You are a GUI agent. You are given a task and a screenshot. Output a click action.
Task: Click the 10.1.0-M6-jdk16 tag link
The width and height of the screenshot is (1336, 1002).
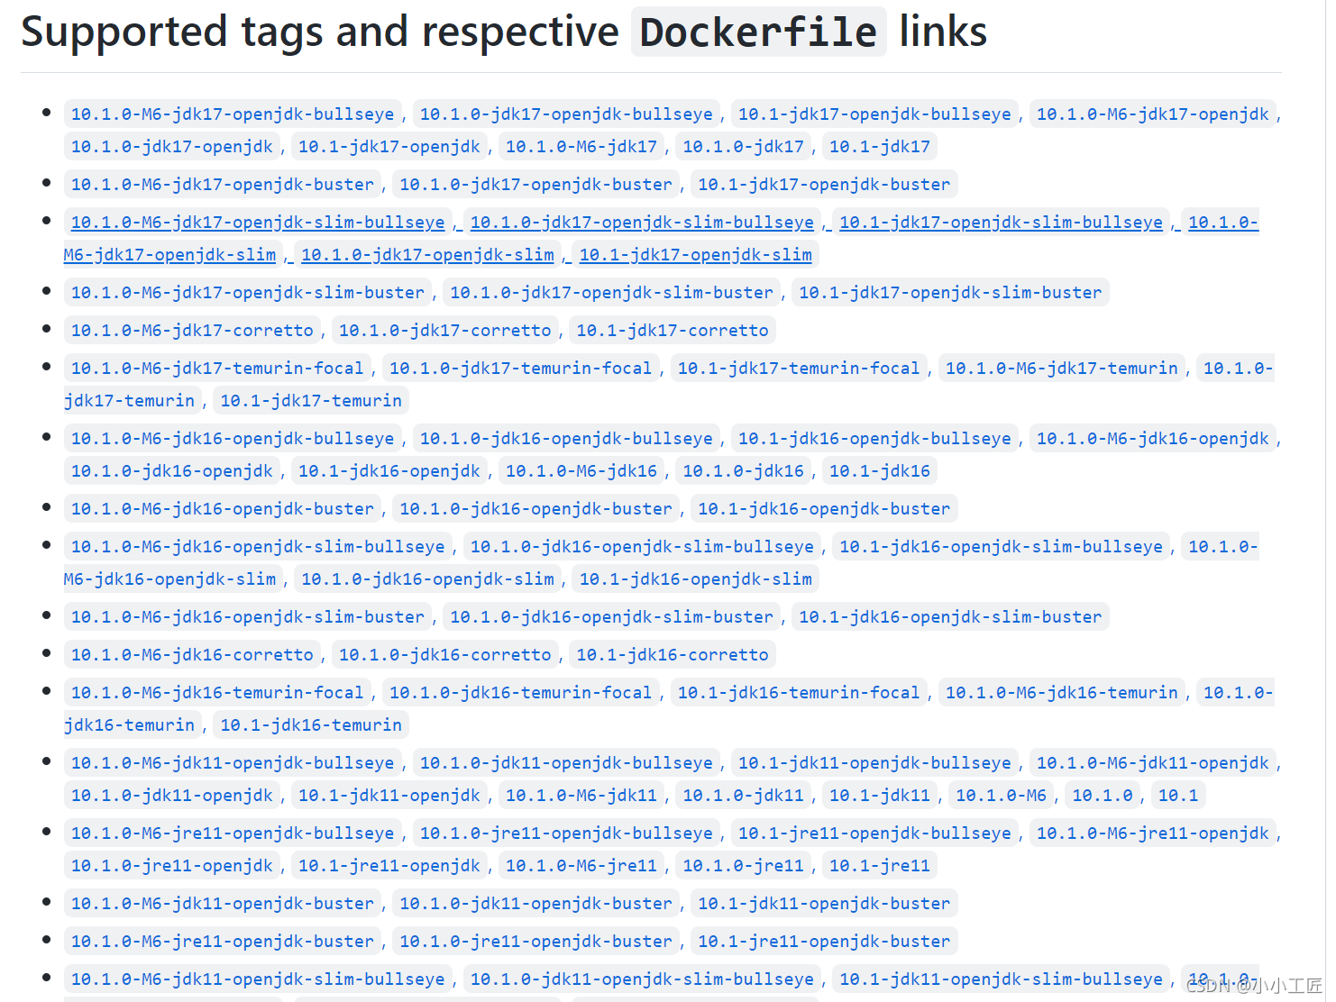[581, 471]
